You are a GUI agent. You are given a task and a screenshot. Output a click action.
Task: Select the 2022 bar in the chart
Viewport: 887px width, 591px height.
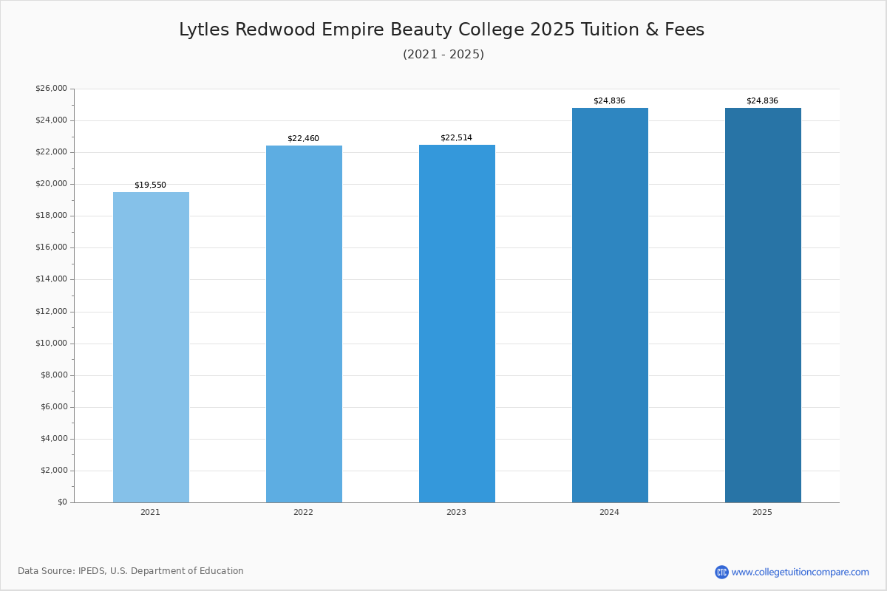pyautogui.click(x=304, y=324)
